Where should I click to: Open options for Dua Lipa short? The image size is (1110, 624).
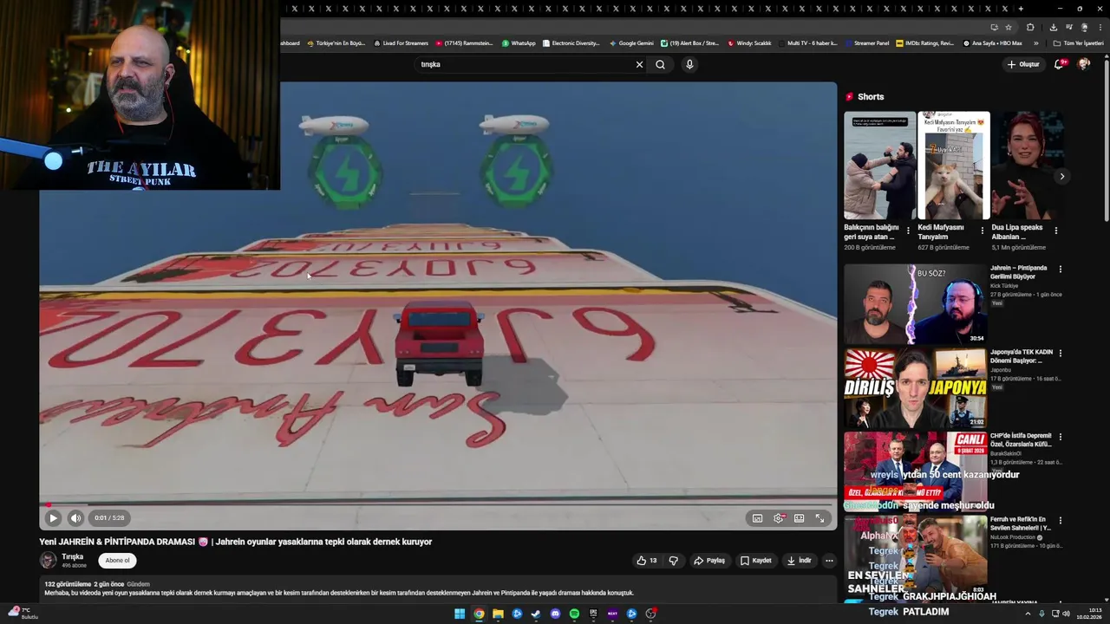(1055, 231)
